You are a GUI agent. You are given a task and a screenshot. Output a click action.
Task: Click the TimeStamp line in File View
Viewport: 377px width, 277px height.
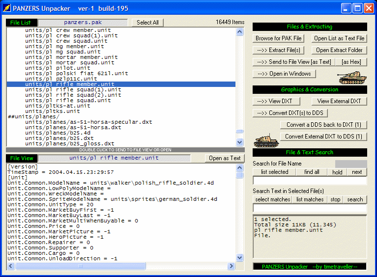[x=60, y=172]
